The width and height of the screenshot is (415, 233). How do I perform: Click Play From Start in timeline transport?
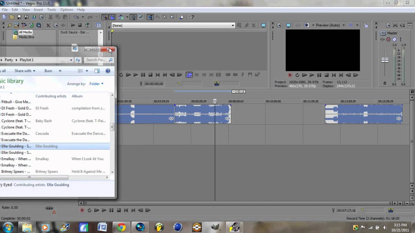click(97, 210)
